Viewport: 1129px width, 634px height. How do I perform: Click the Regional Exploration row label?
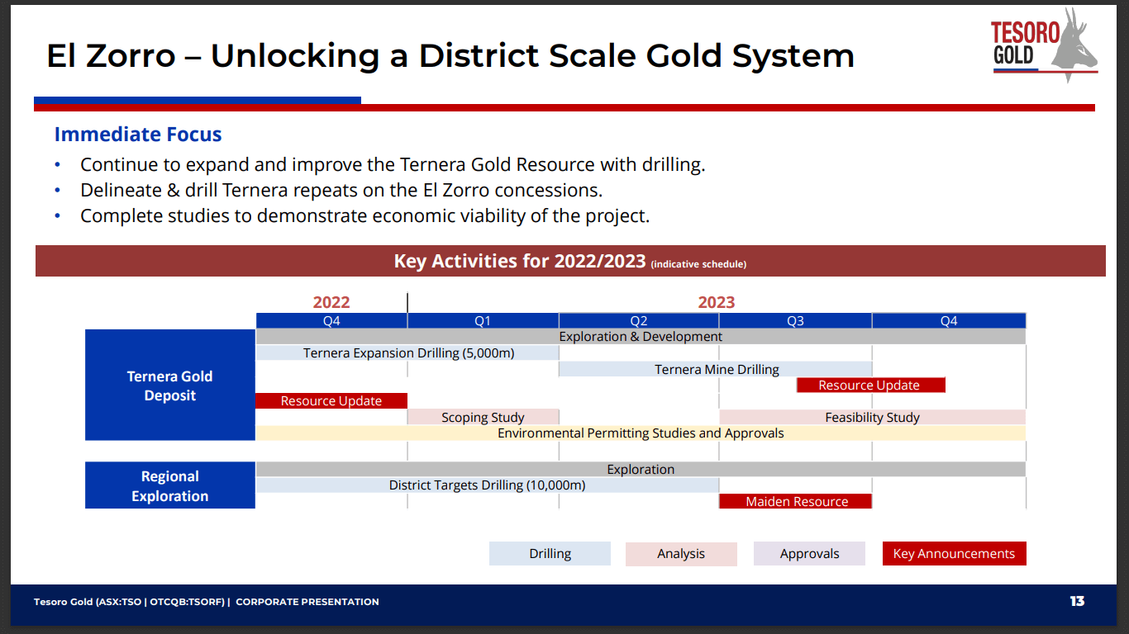(170, 485)
